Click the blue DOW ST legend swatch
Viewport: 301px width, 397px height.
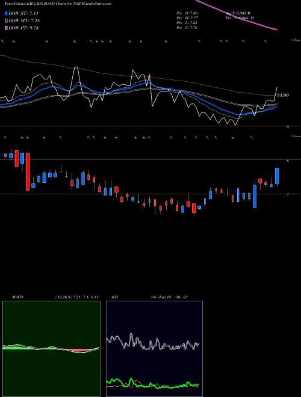coord(7,13)
